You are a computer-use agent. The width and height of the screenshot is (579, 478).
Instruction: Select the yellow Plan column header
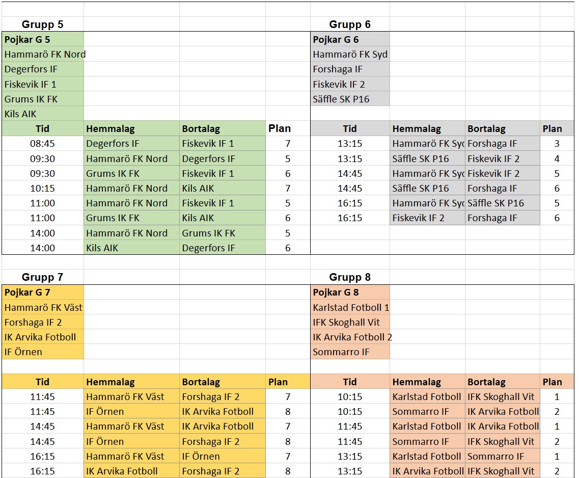pos(288,382)
